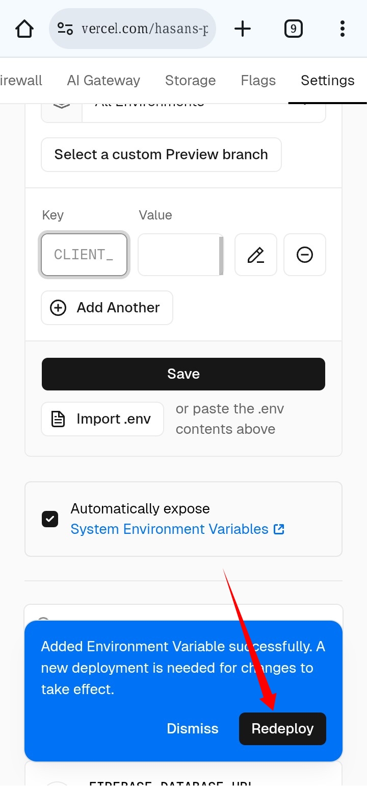
Task: Tap the browser home icon
Action: tap(24, 29)
